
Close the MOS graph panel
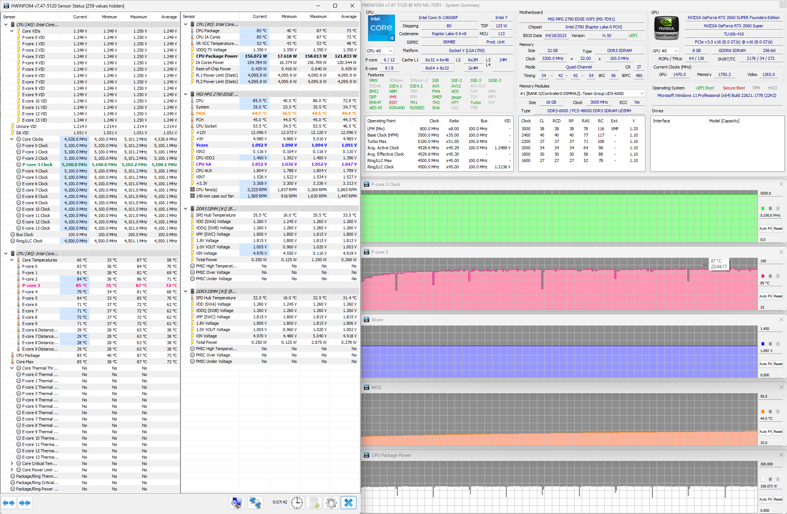tap(781, 387)
